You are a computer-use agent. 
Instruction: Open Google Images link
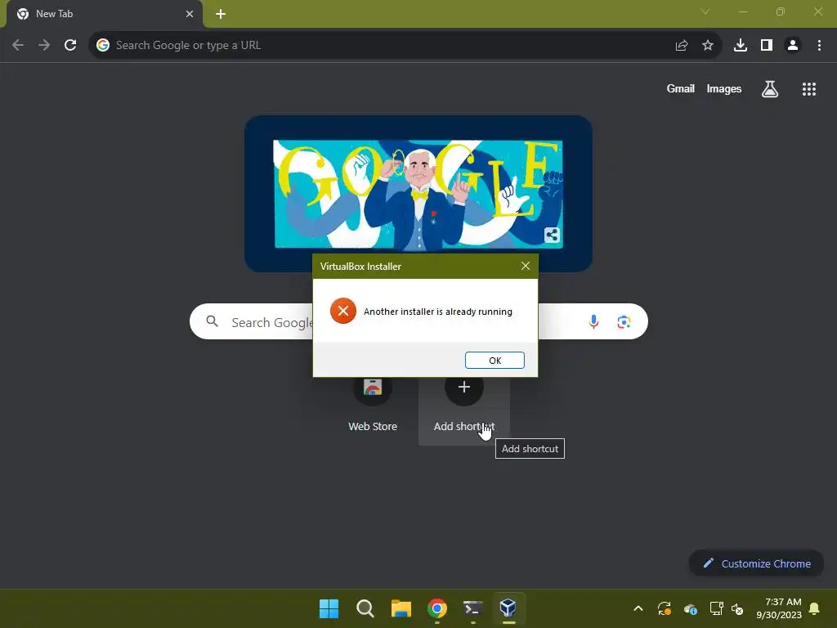(x=724, y=88)
